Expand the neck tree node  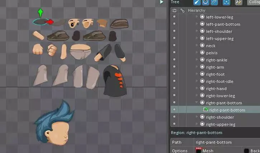coord(197,45)
